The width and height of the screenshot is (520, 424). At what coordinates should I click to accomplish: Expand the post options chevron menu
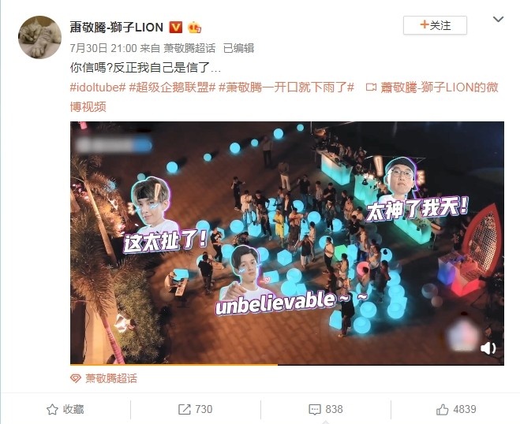(498, 20)
